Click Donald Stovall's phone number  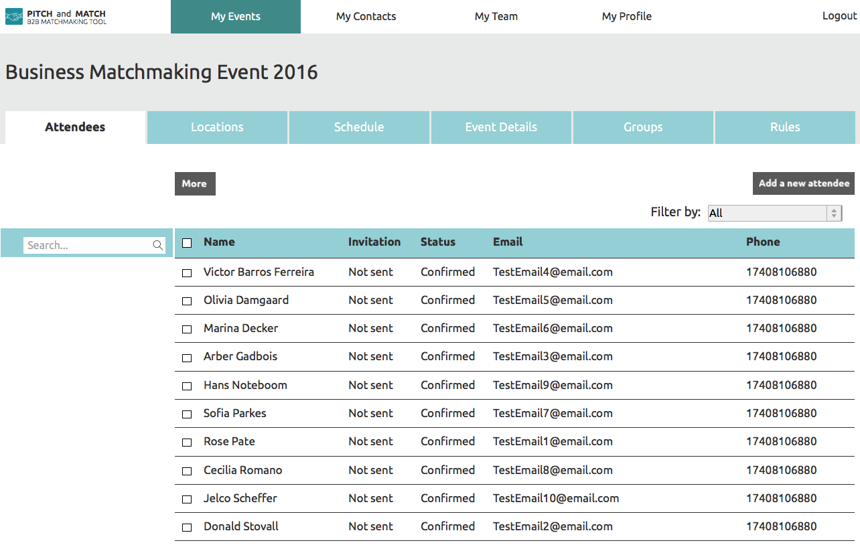pos(782,526)
